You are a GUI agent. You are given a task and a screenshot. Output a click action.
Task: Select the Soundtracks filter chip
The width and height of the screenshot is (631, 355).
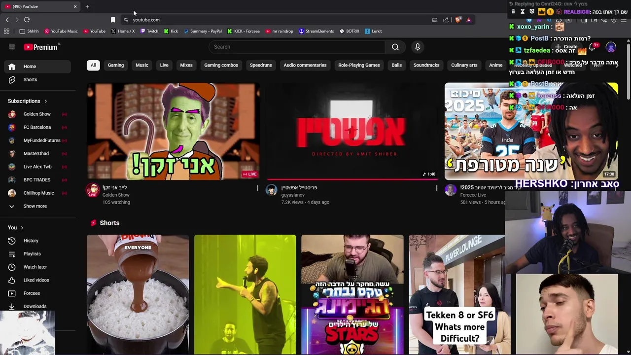[426, 65]
